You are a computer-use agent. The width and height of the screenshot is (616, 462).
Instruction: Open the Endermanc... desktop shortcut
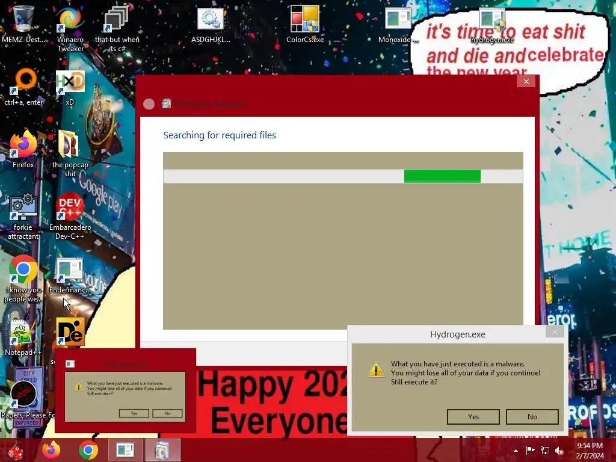(70, 276)
